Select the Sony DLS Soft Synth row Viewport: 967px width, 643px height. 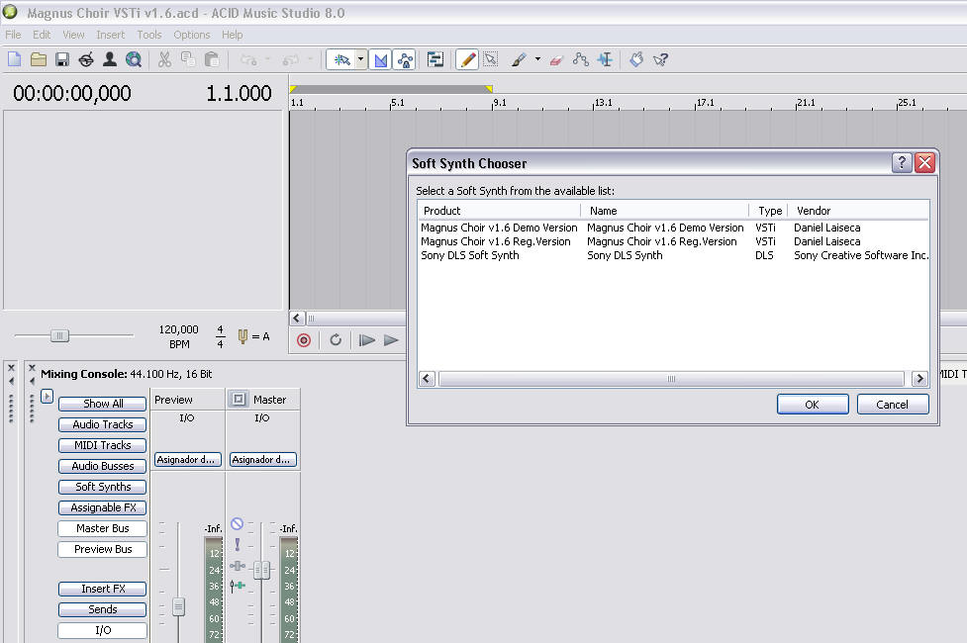[673, 255]
